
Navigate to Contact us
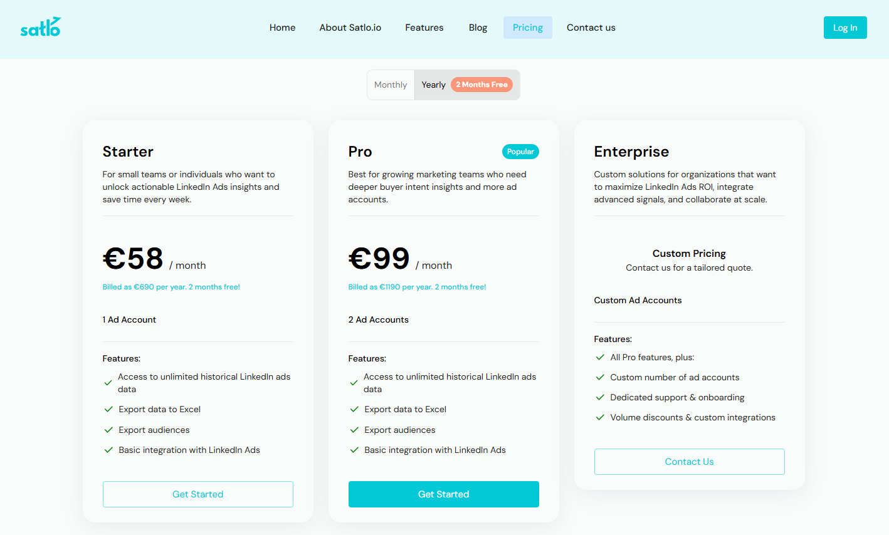tap(591, 27)
